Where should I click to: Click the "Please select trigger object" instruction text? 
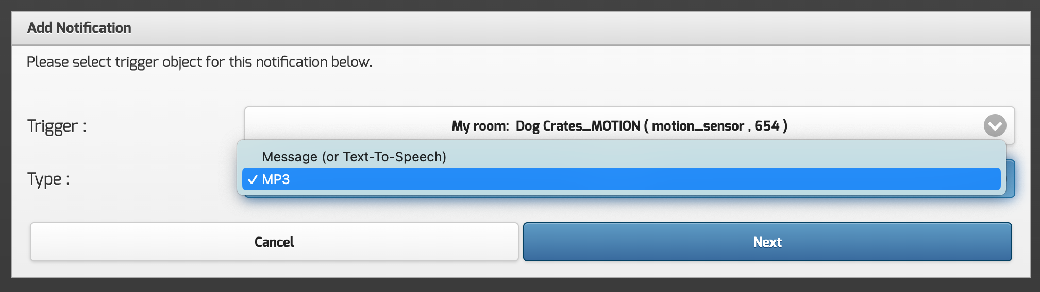[x=199, y=62]
